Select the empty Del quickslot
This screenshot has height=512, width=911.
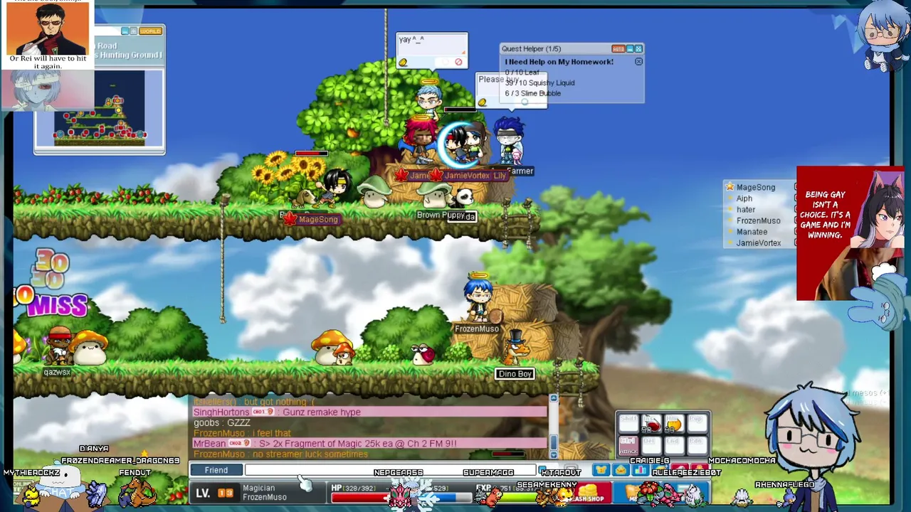click(x=651, y=445)
